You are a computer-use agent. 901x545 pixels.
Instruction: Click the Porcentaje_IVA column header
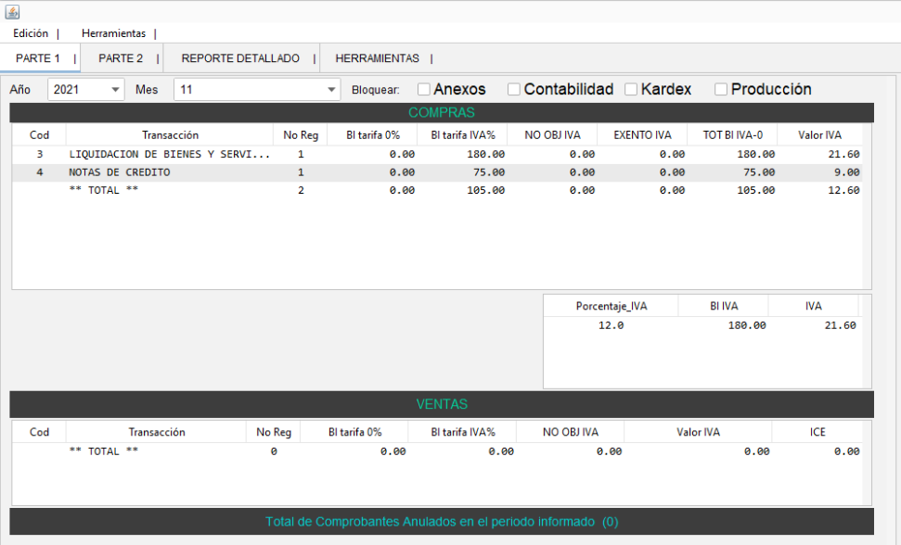click(611, 306)
